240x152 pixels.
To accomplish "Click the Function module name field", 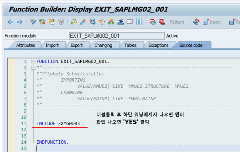I will (117, 36).
